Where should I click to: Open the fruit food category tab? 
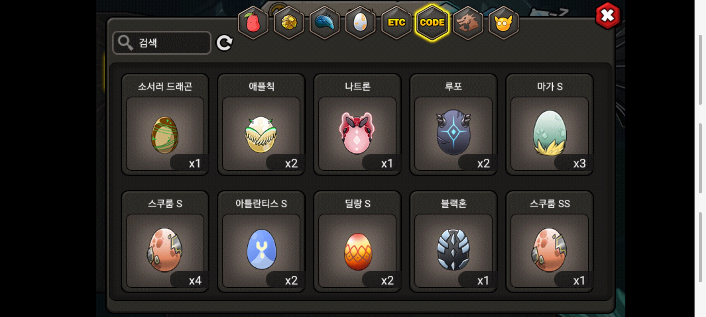click(x=253, y=23)
